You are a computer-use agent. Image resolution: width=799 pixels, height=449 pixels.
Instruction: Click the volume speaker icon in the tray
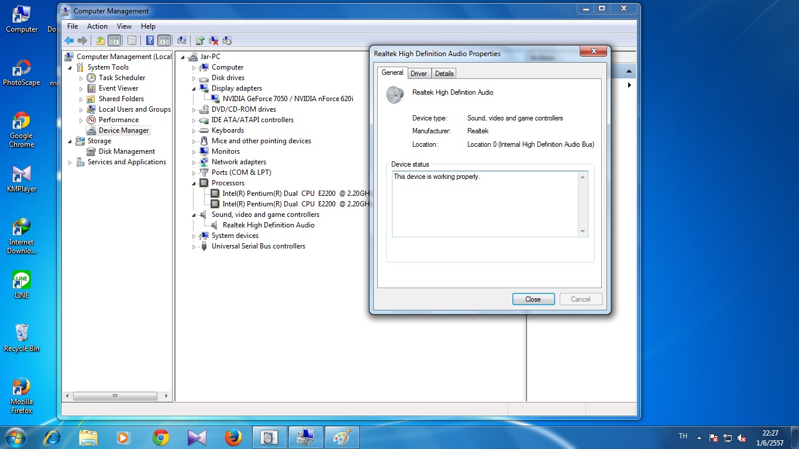point(742,438)
